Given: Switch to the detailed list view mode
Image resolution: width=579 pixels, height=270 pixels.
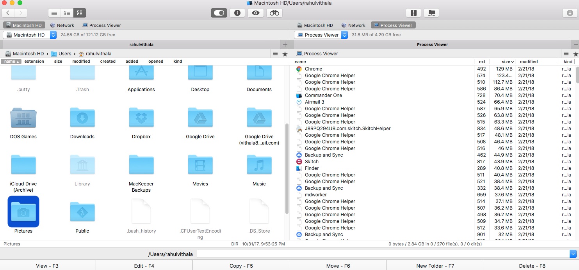Looking at the screenshot, I should [67, 13].
